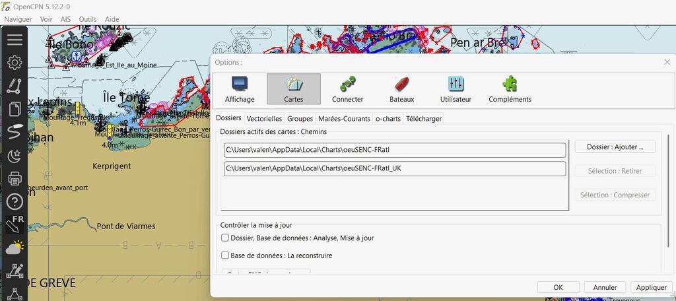This screenshot has width=676, height=301.
Task: Open the Affichage display settings section
Action: coord(239,89)
